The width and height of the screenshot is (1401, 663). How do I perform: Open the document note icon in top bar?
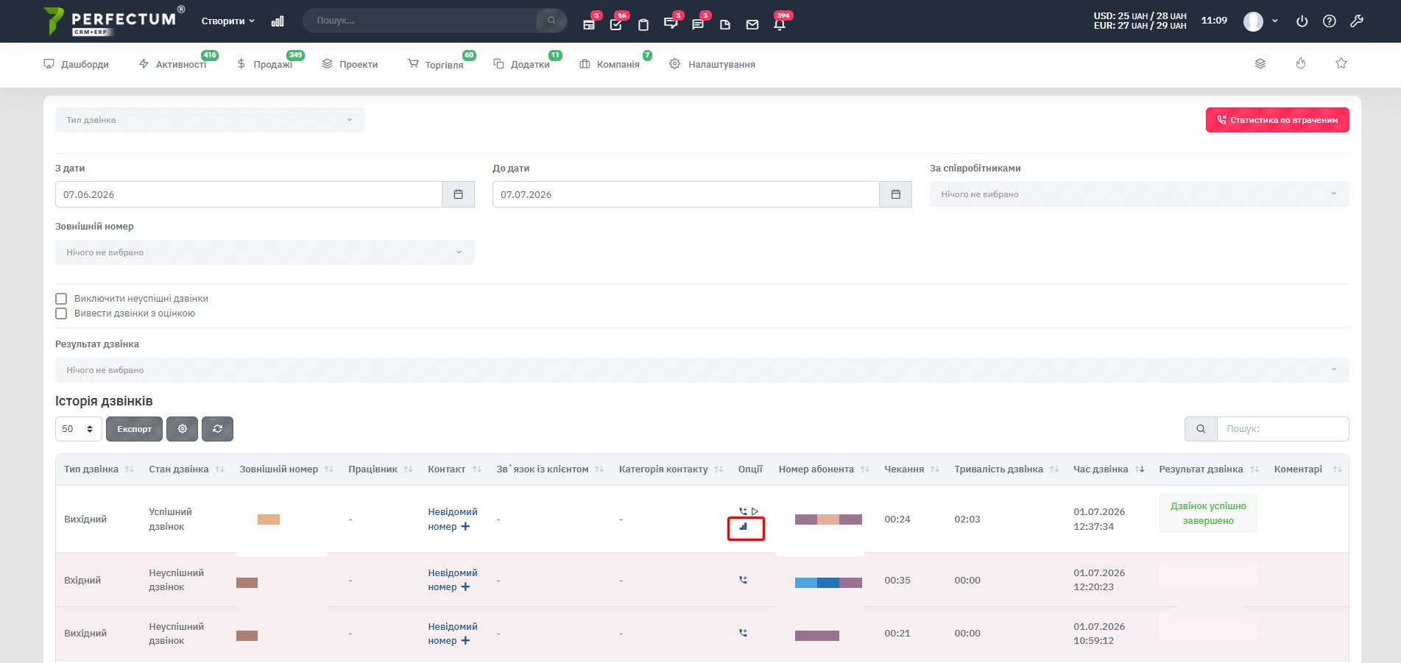(x=725, y=24)
